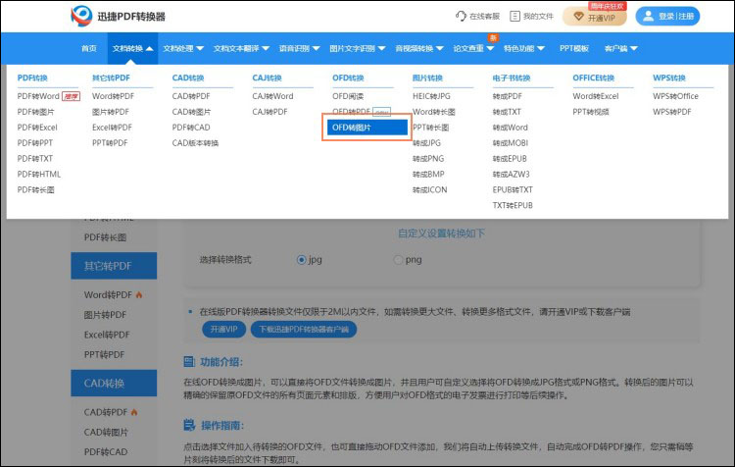Choose HEIC转JPG in the dropdown menu
This screenshot has height=467, width=735.
tap(431, 96)
